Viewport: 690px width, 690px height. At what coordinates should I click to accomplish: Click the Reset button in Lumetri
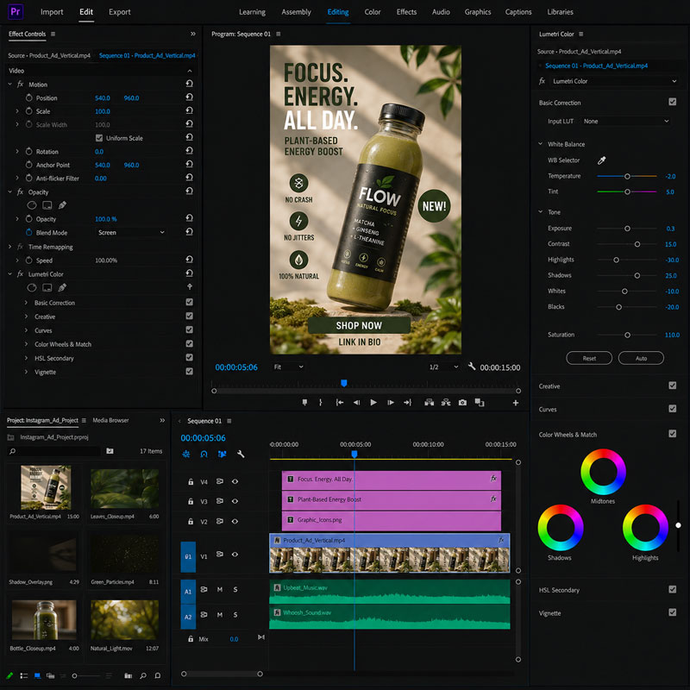click(x=589, y=358)
